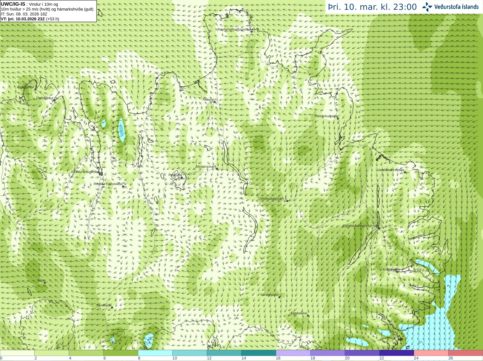Click the Möðrudalsöræfi station label
Screen dimensions: 483x361
tap(273, 199)
